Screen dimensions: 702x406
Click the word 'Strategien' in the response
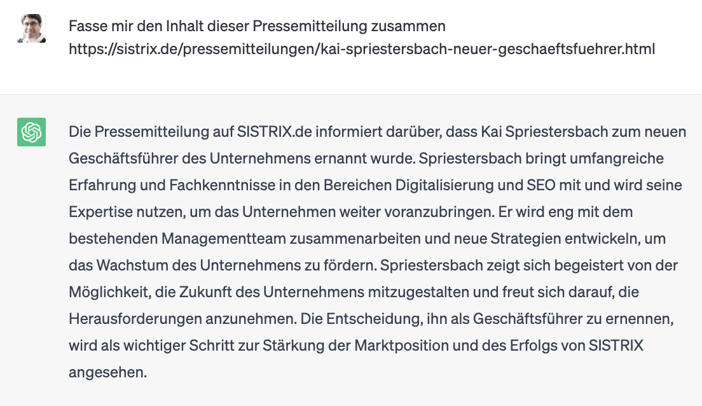click(x=526, y=239)
